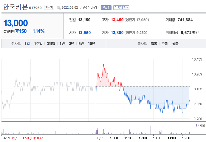Viewport: 206px width, 142px height.
Task: Click the trading value 9,672 백만
Action: pyautogui.click(x=190, y=33)
